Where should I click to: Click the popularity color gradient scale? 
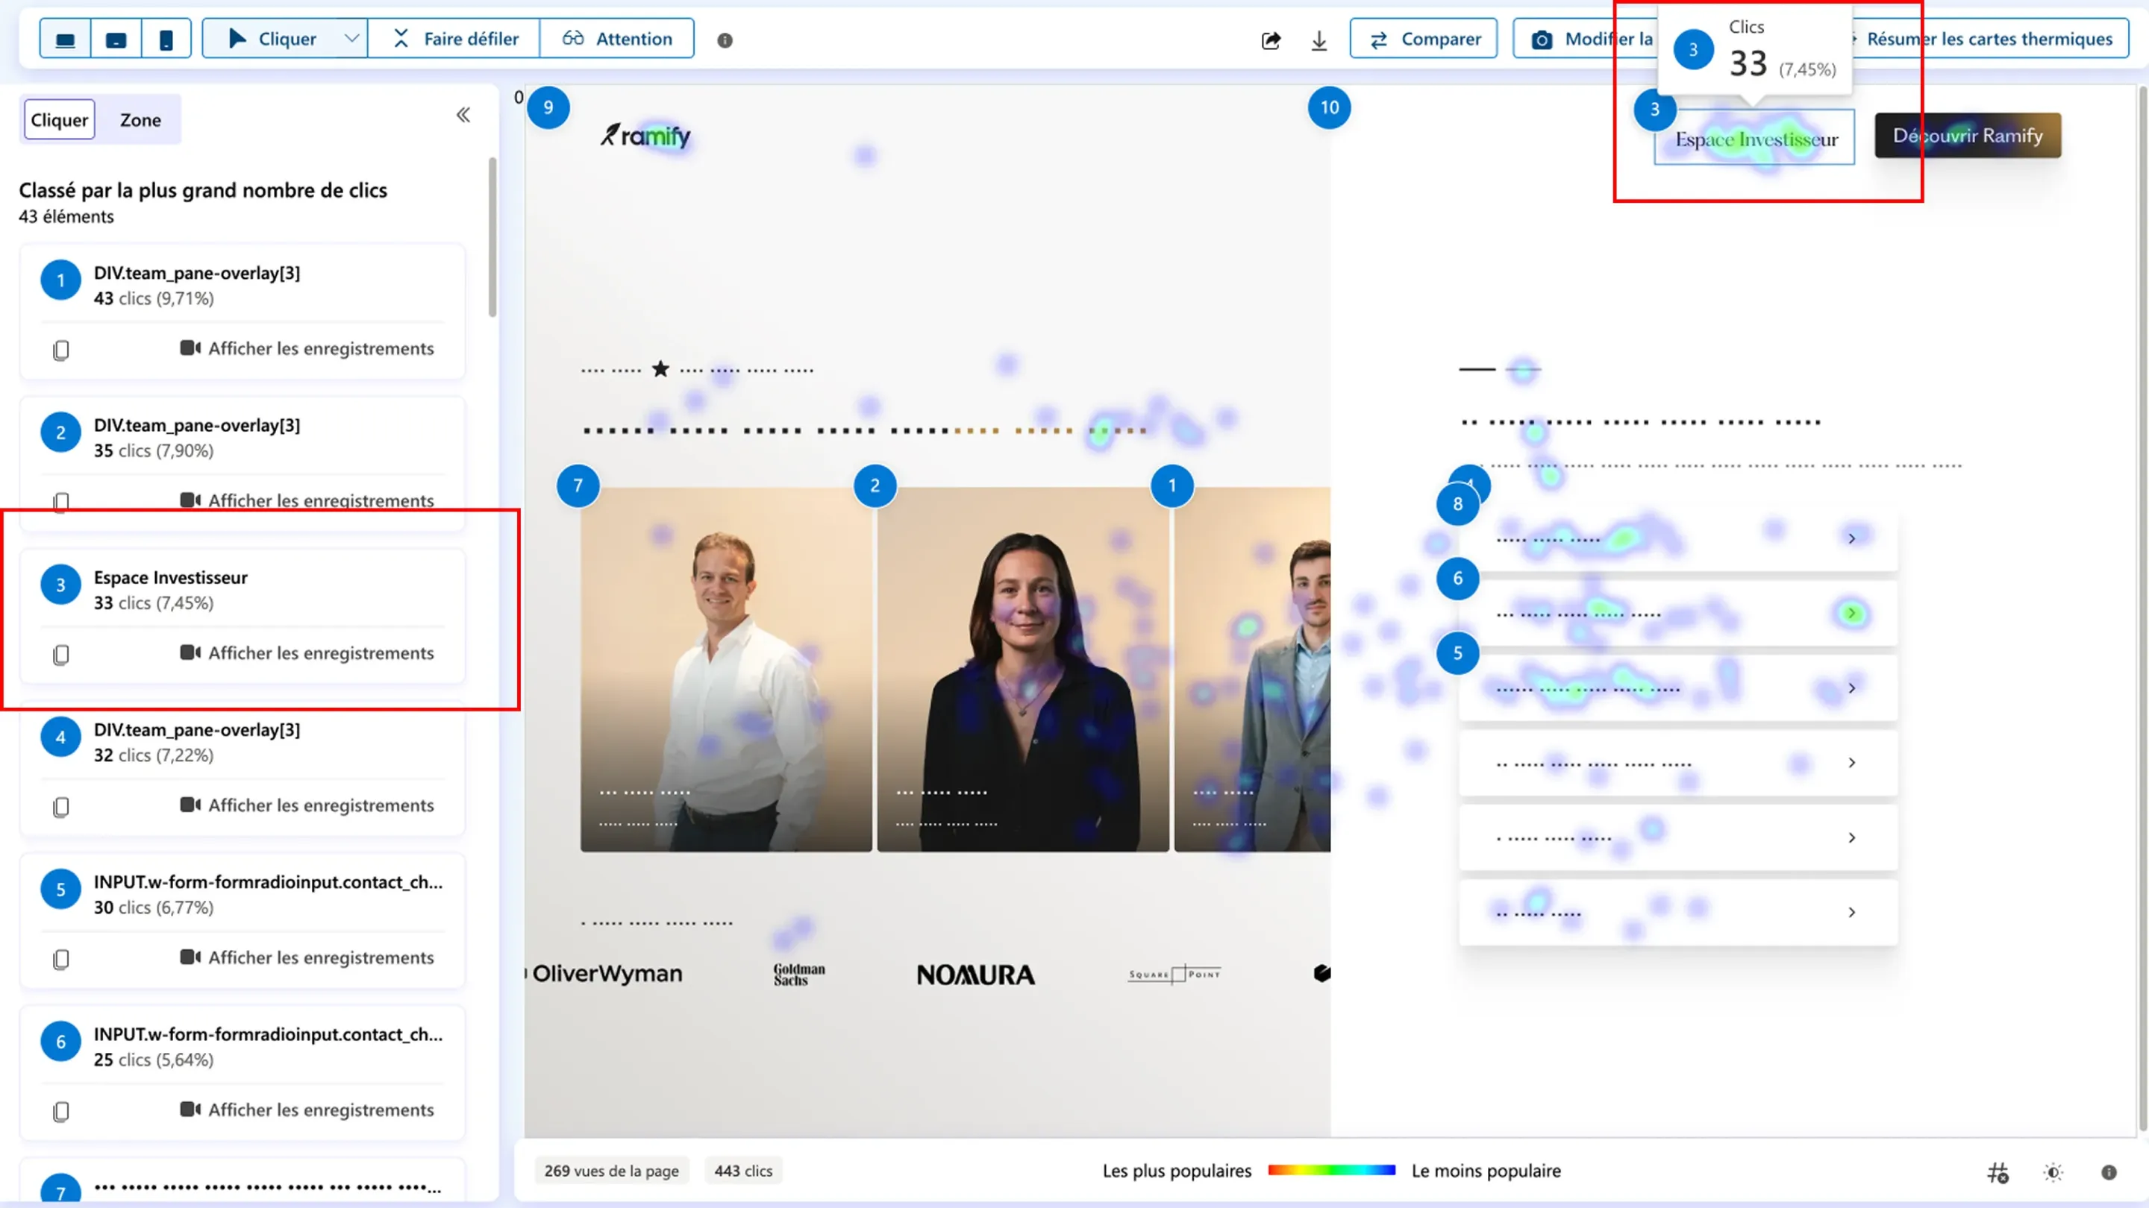pos(1330,1170)
